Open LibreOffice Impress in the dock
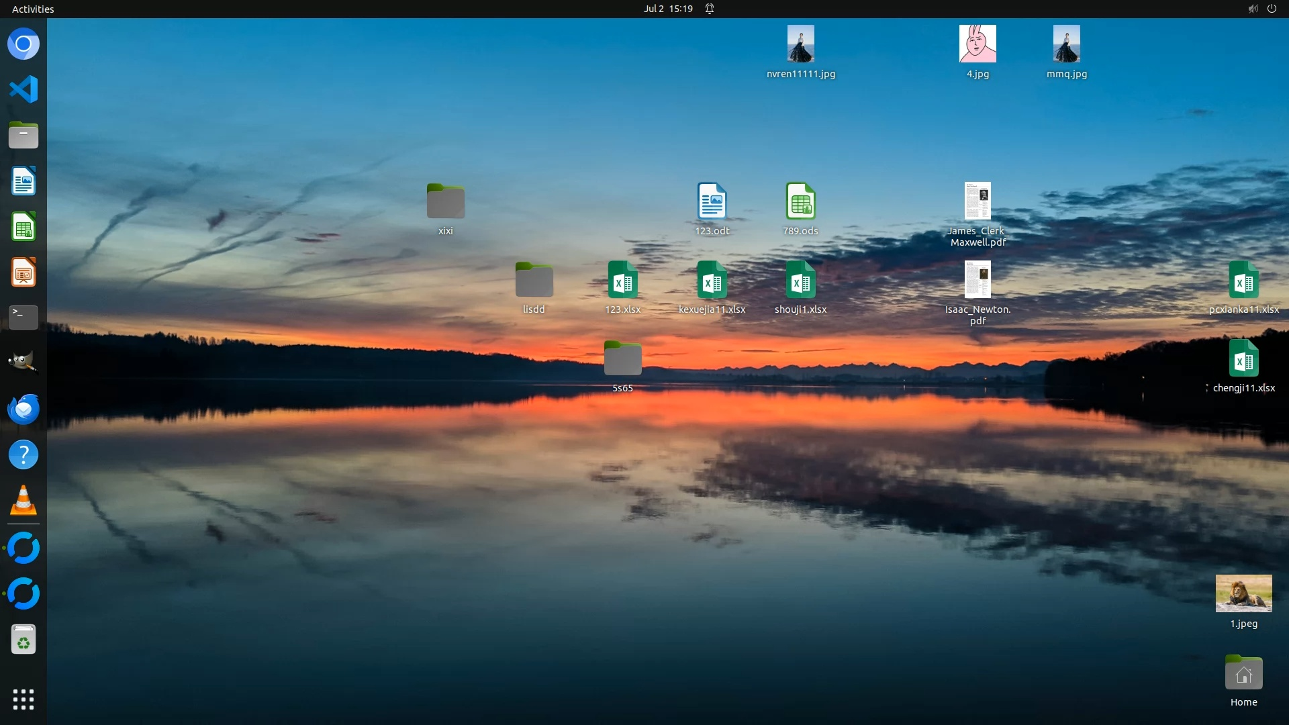 23,273
